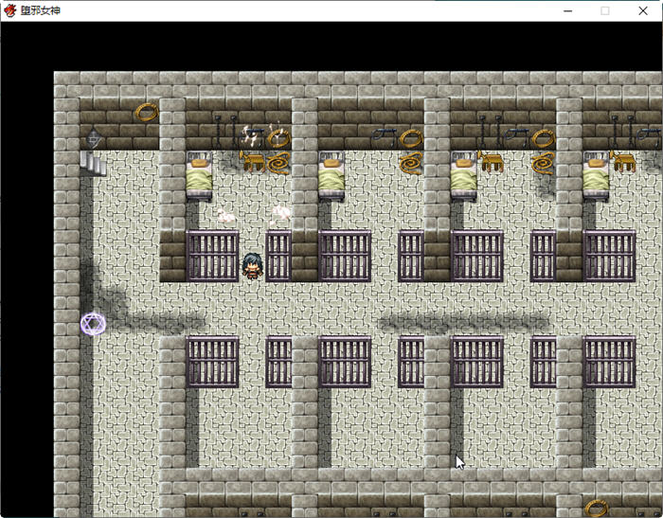Examine the hanging wall chains in the first cell
663x518 pixels.
[225, 131]
